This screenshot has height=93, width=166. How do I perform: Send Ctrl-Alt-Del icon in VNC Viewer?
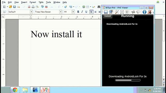pos(127,12)
